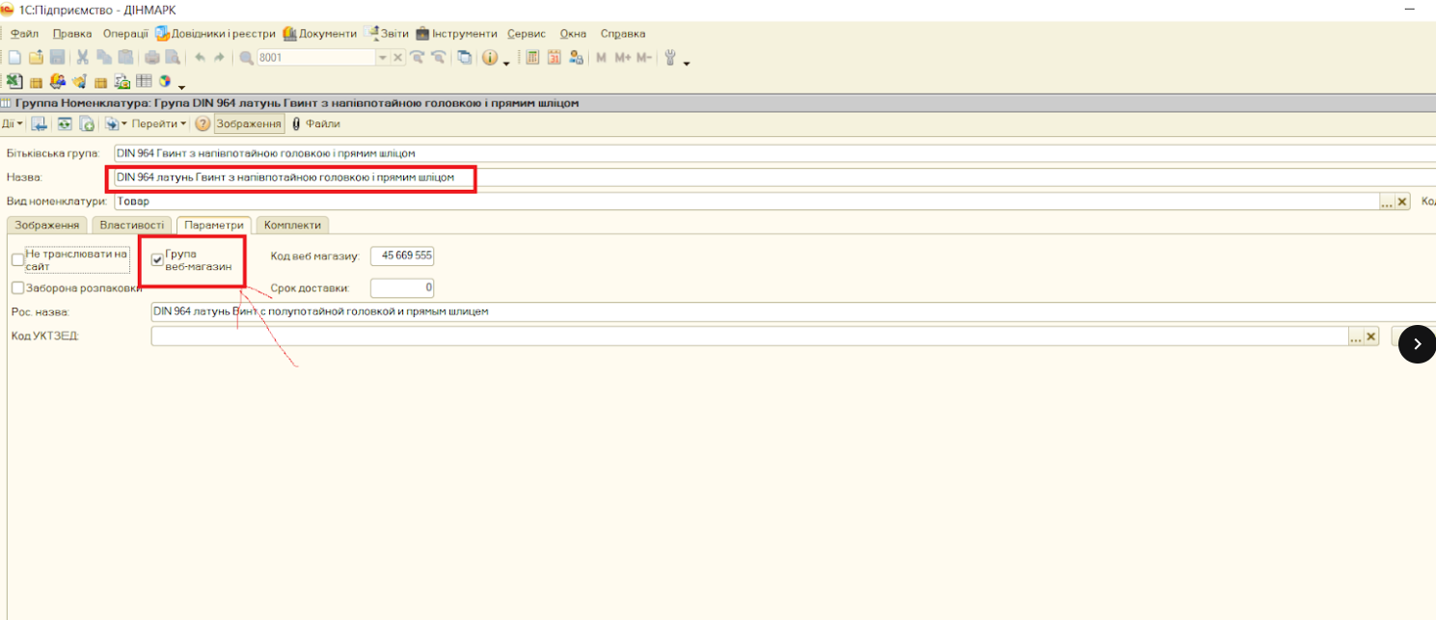
Task: Toggle 'Не транслювати на сайт' checkbox
Action: click(x=17, y=259)
